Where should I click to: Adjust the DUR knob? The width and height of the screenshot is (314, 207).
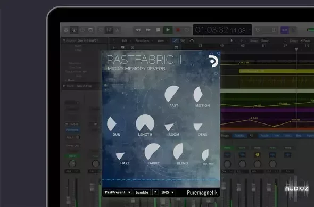pyautogui.click(x=116, y=123)
